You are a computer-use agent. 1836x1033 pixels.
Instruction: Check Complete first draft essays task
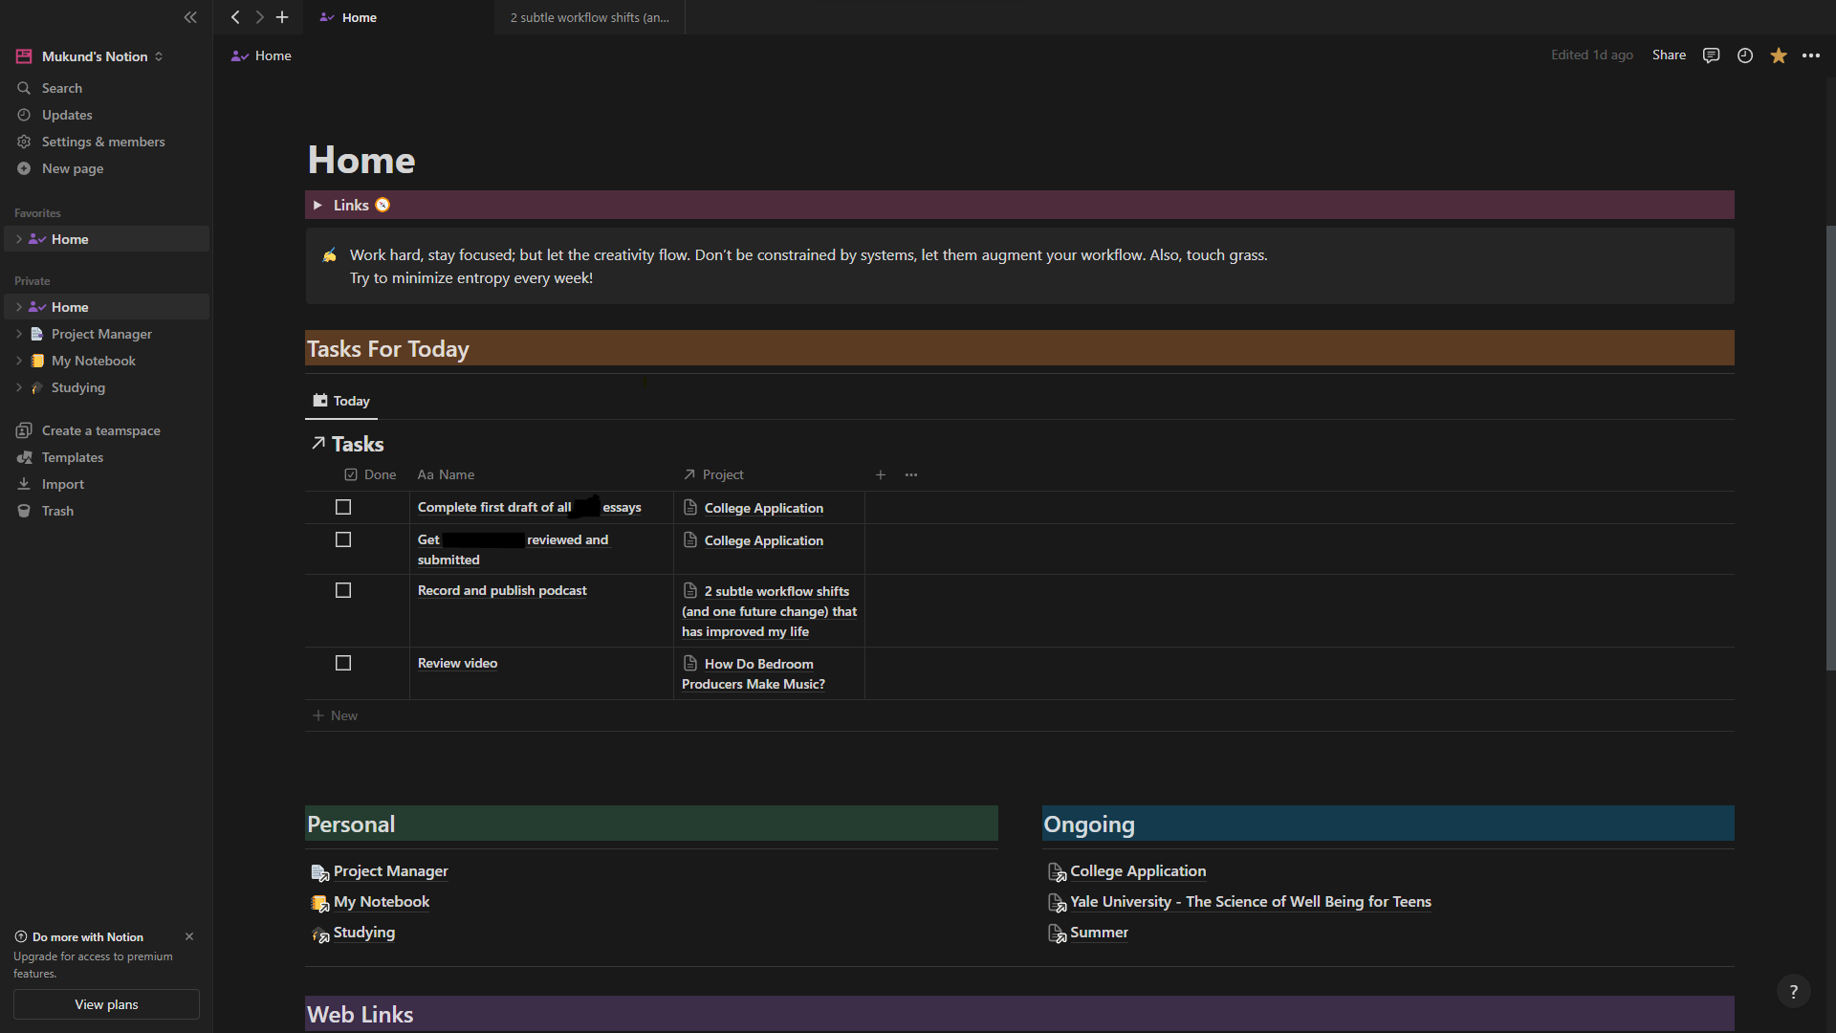click(343, 507)
